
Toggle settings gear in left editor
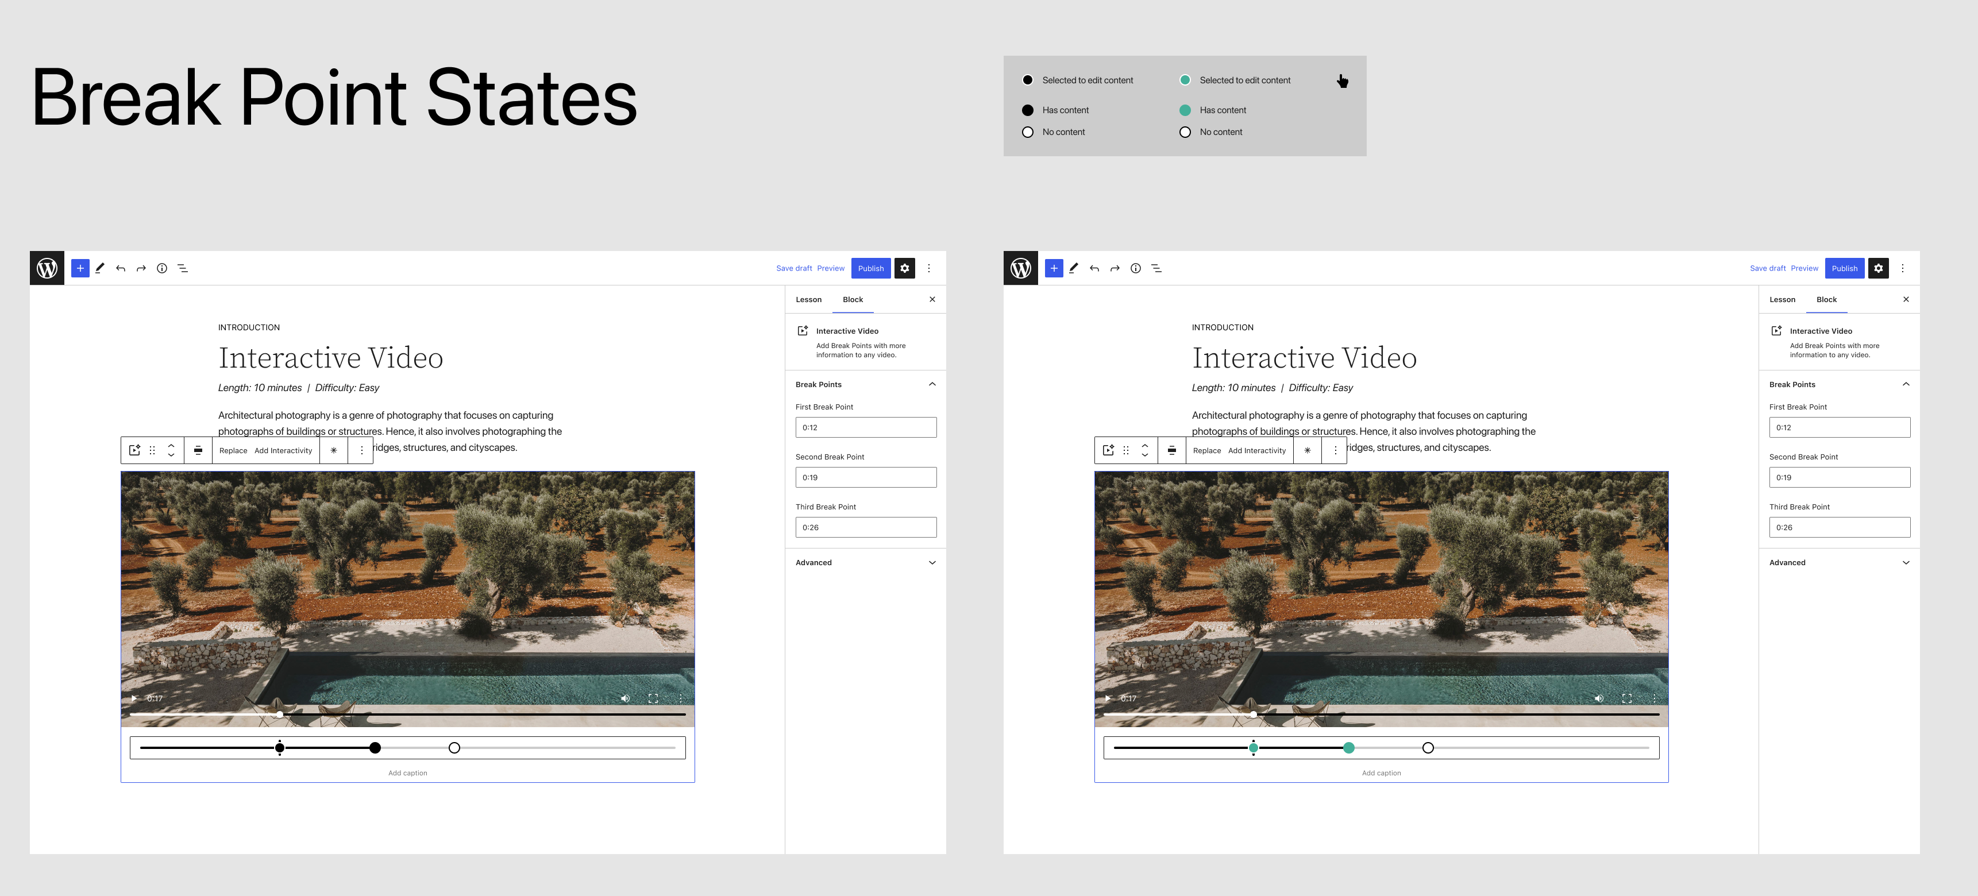pos(904,268)
